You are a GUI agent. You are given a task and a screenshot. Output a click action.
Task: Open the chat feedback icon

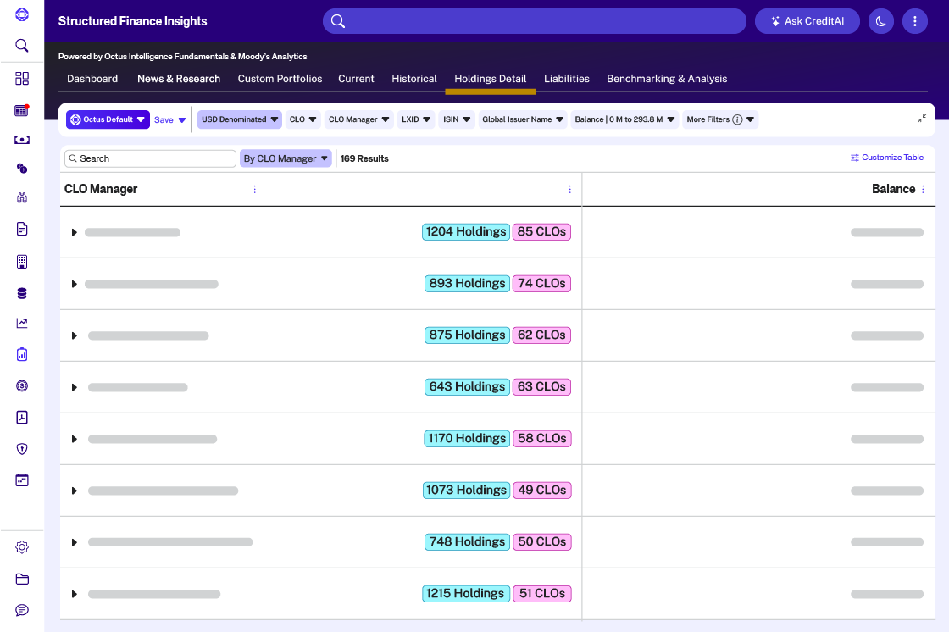(22, 610)
